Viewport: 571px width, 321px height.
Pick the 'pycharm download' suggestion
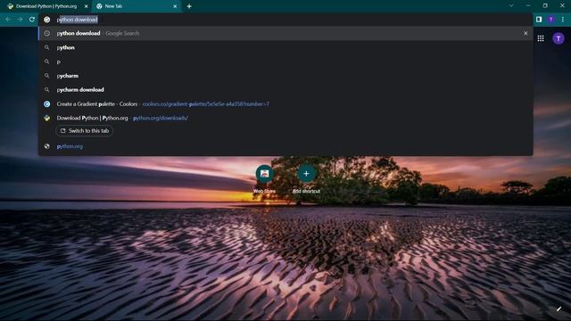tap(285, 89)
